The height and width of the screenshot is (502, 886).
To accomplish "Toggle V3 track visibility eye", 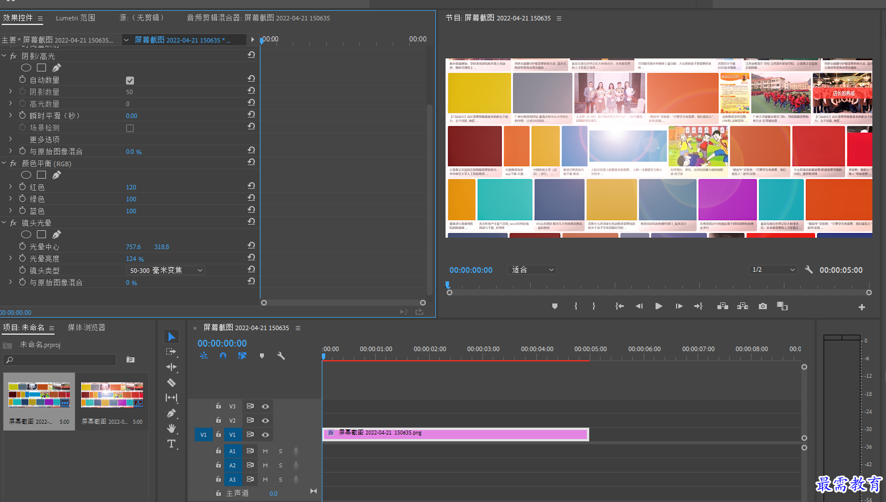I will (265, 406).
